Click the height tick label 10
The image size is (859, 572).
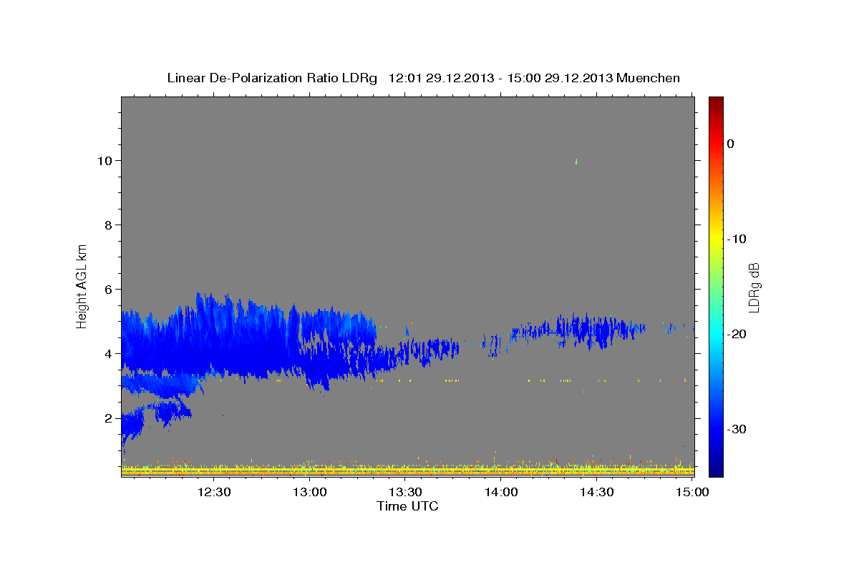click(x=105, y=160)
